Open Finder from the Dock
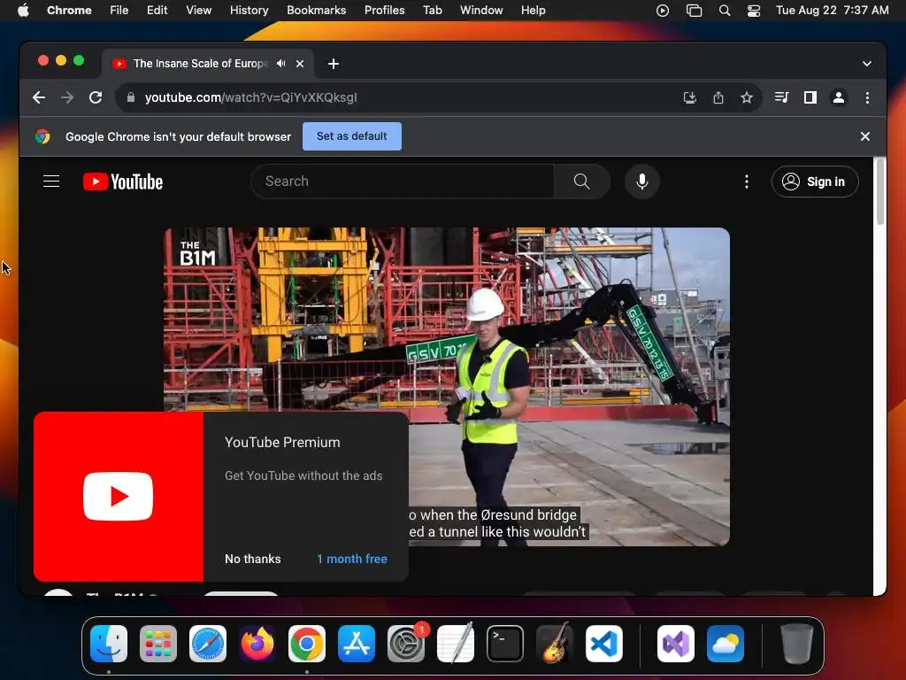This screenshot has width=906, height=680. pos(109,644)
